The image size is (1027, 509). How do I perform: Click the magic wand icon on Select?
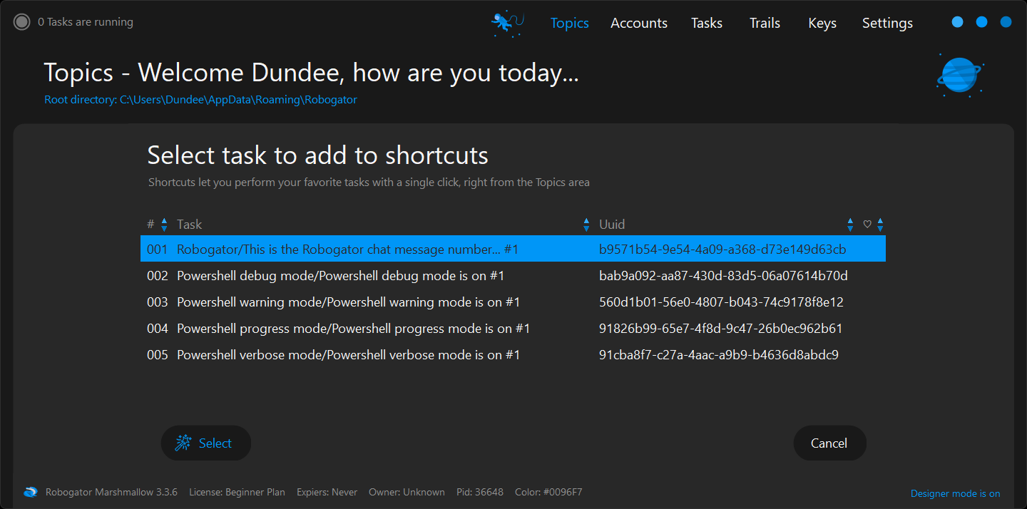pyautogui.click(x=183, y=443)
